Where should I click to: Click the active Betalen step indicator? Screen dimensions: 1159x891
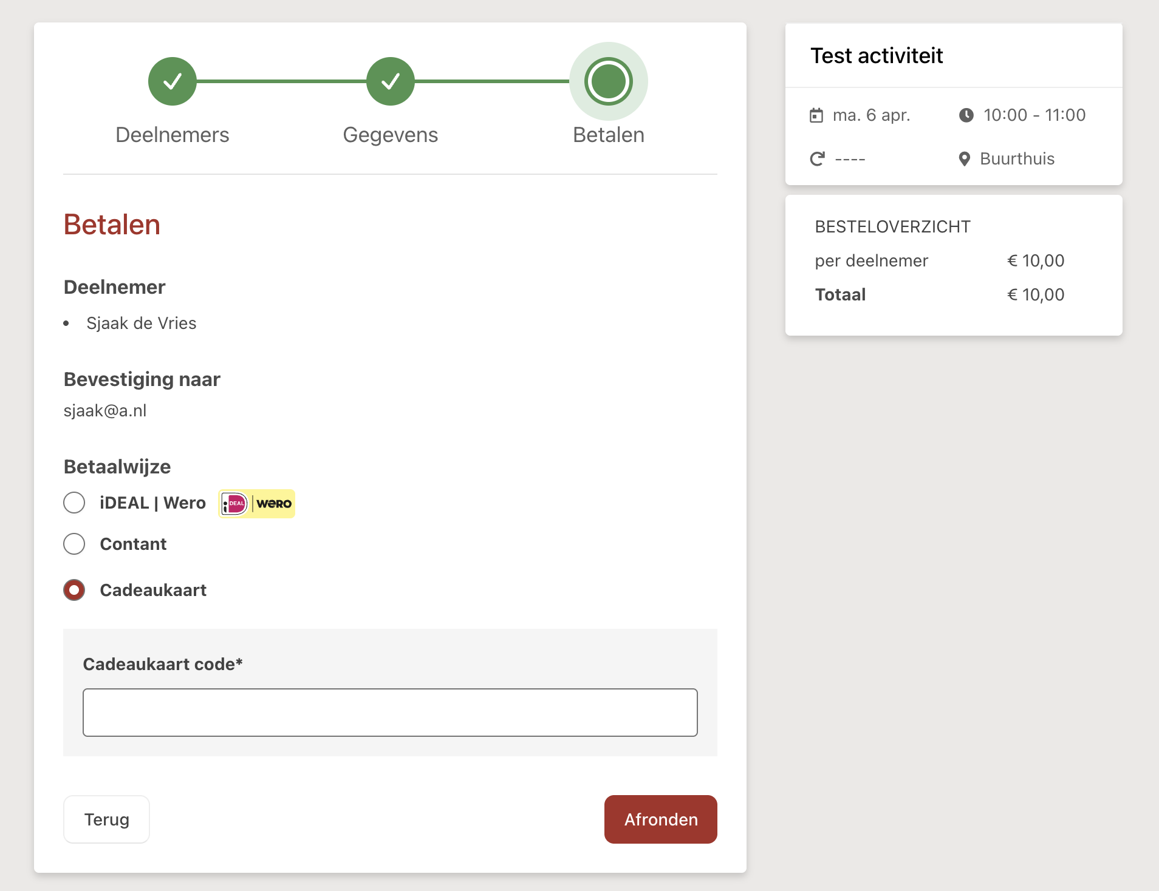coord(608,81)
